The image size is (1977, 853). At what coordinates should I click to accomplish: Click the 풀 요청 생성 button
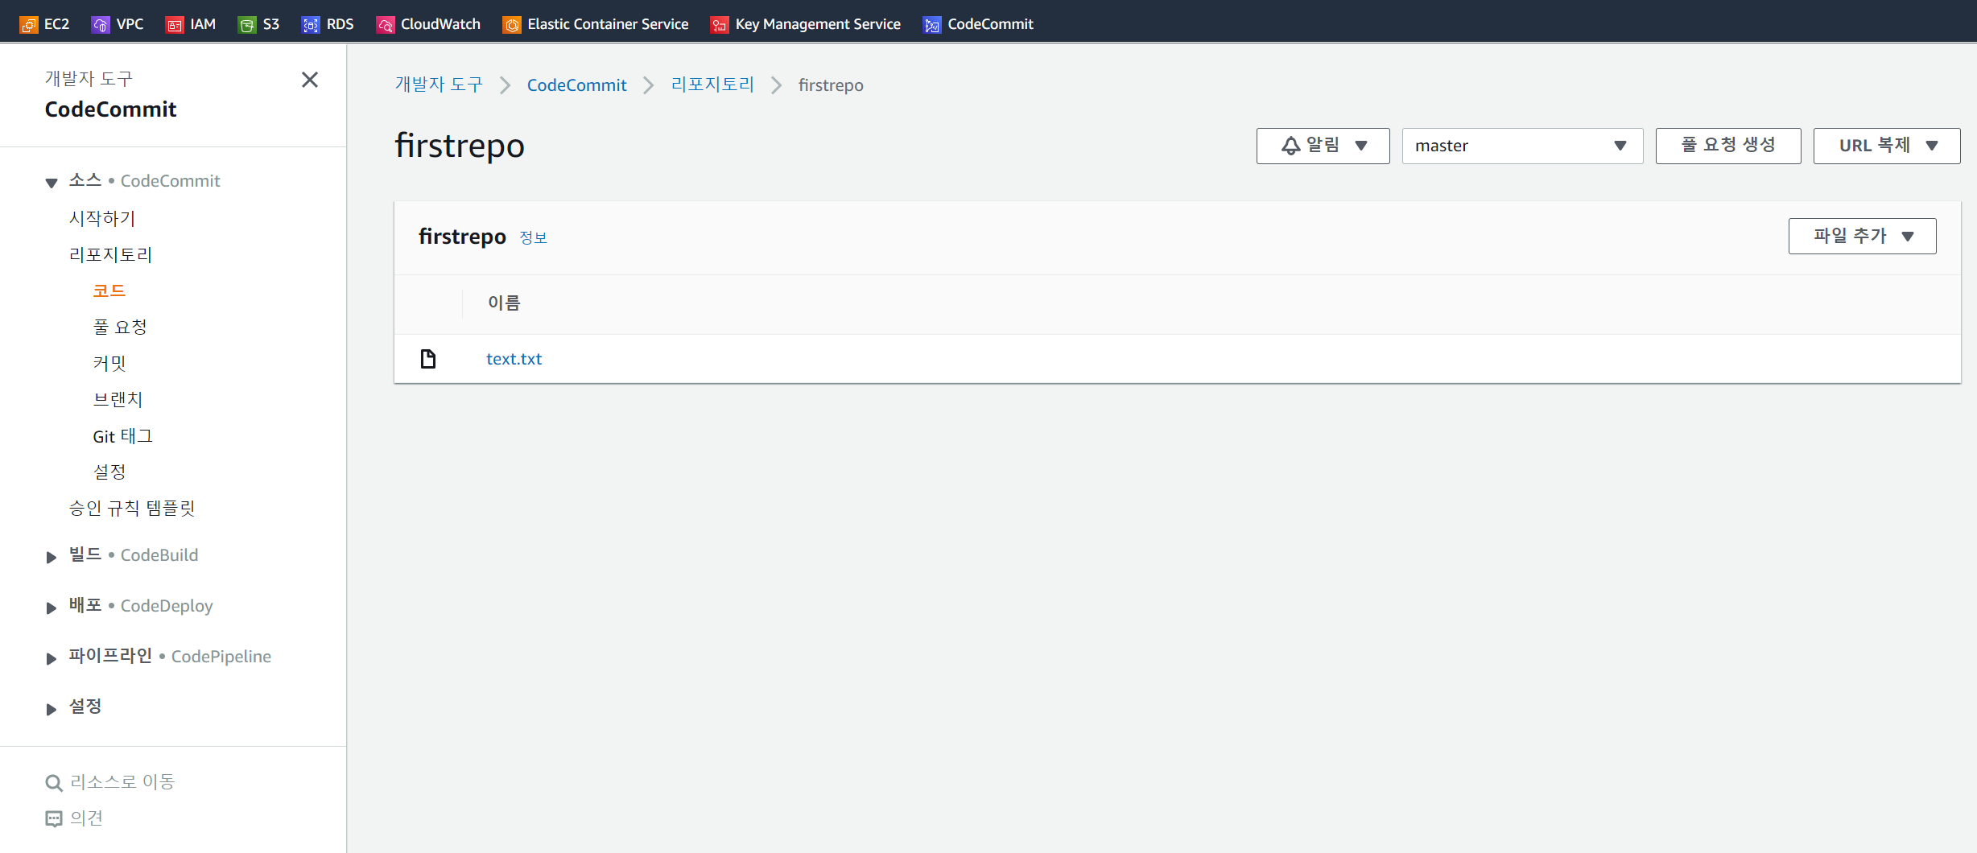coord(1727,146)
